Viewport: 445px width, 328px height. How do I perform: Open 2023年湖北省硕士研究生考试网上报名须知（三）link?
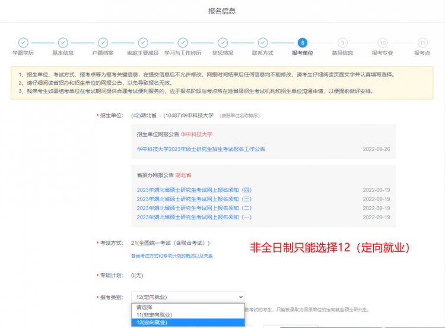click(194, 199)
